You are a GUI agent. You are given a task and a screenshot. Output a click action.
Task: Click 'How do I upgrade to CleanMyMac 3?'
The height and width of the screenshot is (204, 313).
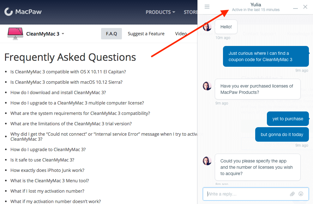48,150
